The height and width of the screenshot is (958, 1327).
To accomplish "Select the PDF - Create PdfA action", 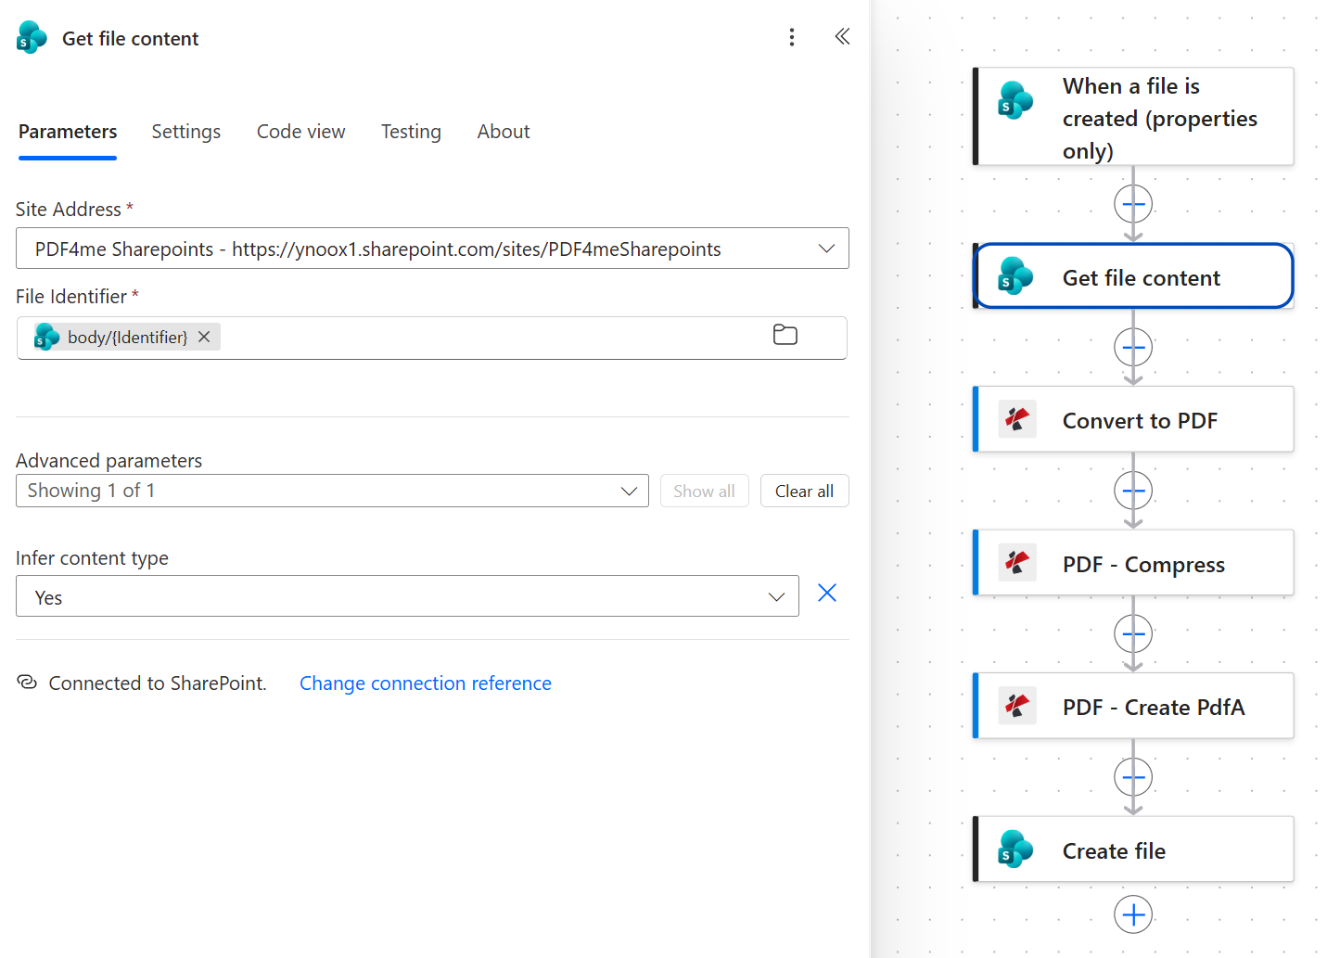I will point(1133,706).
